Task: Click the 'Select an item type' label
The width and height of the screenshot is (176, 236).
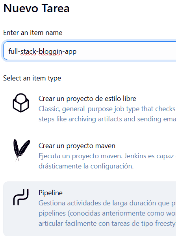Action: (x=32, y=78)
